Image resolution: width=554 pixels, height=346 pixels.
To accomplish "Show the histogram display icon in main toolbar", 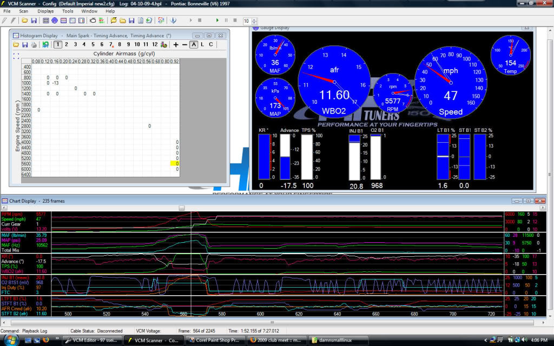I will (x=72, y=21).
